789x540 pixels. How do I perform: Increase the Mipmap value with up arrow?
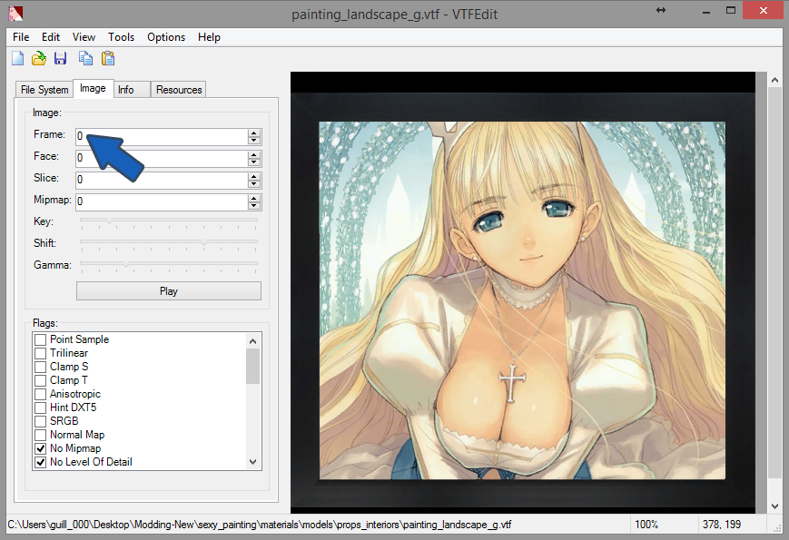(254, 198)
